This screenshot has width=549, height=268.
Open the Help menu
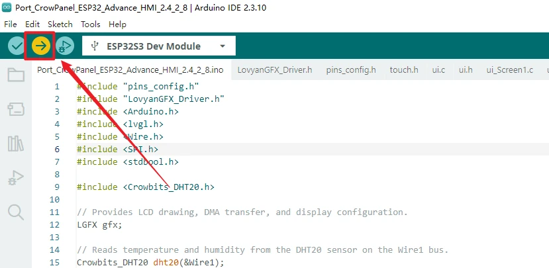click(117, 24)
